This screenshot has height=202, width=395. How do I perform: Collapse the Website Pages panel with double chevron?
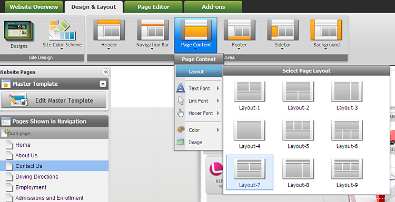point(106,72)
